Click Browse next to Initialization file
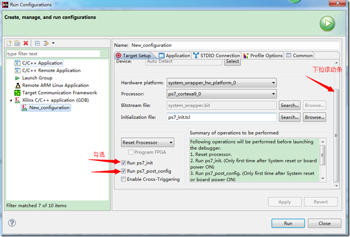This screenshot has width=350, height=237. point(314,118)
